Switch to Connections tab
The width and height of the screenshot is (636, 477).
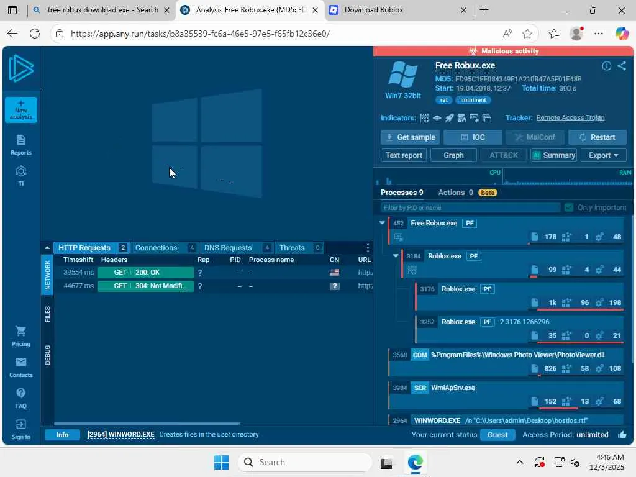point(164,247)
